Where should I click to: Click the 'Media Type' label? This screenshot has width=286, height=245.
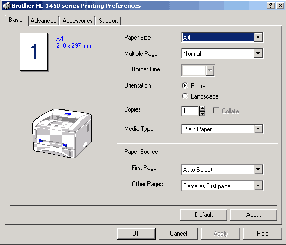(x=139, y=129)
